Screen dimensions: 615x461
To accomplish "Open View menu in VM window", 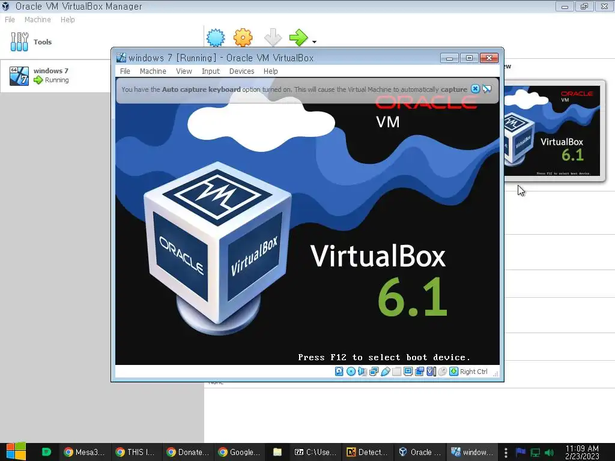I will pos(184,71).
